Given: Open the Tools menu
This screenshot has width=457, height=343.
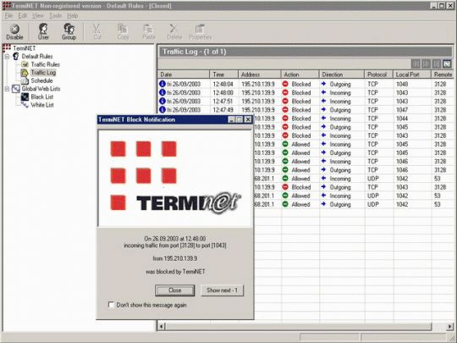Looking at the screenshot, I should 55,16.
